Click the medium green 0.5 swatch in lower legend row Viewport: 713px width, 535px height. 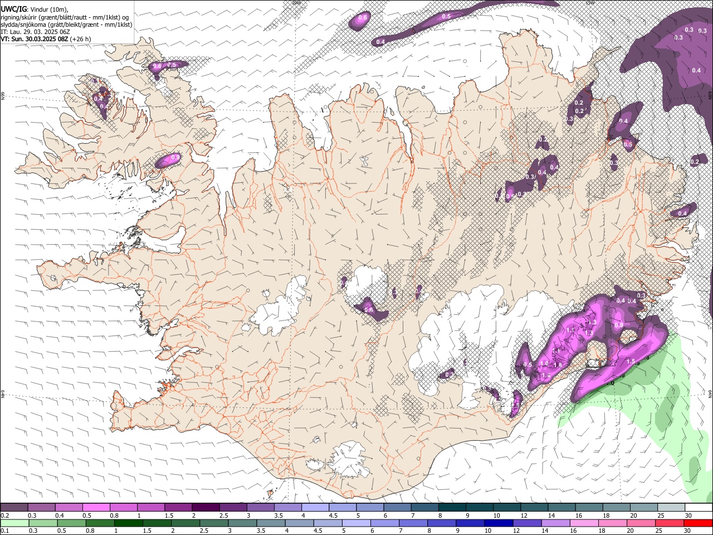pos(71,523)
